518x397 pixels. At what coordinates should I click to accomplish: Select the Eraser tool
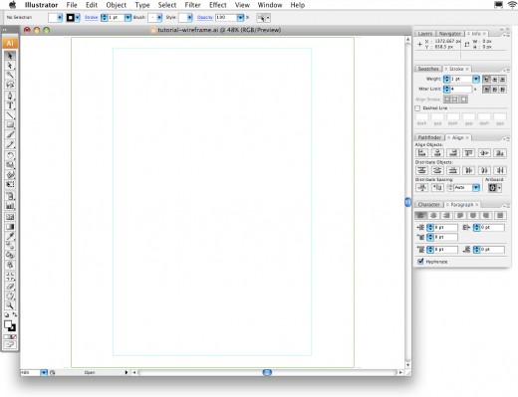[10, 287]
